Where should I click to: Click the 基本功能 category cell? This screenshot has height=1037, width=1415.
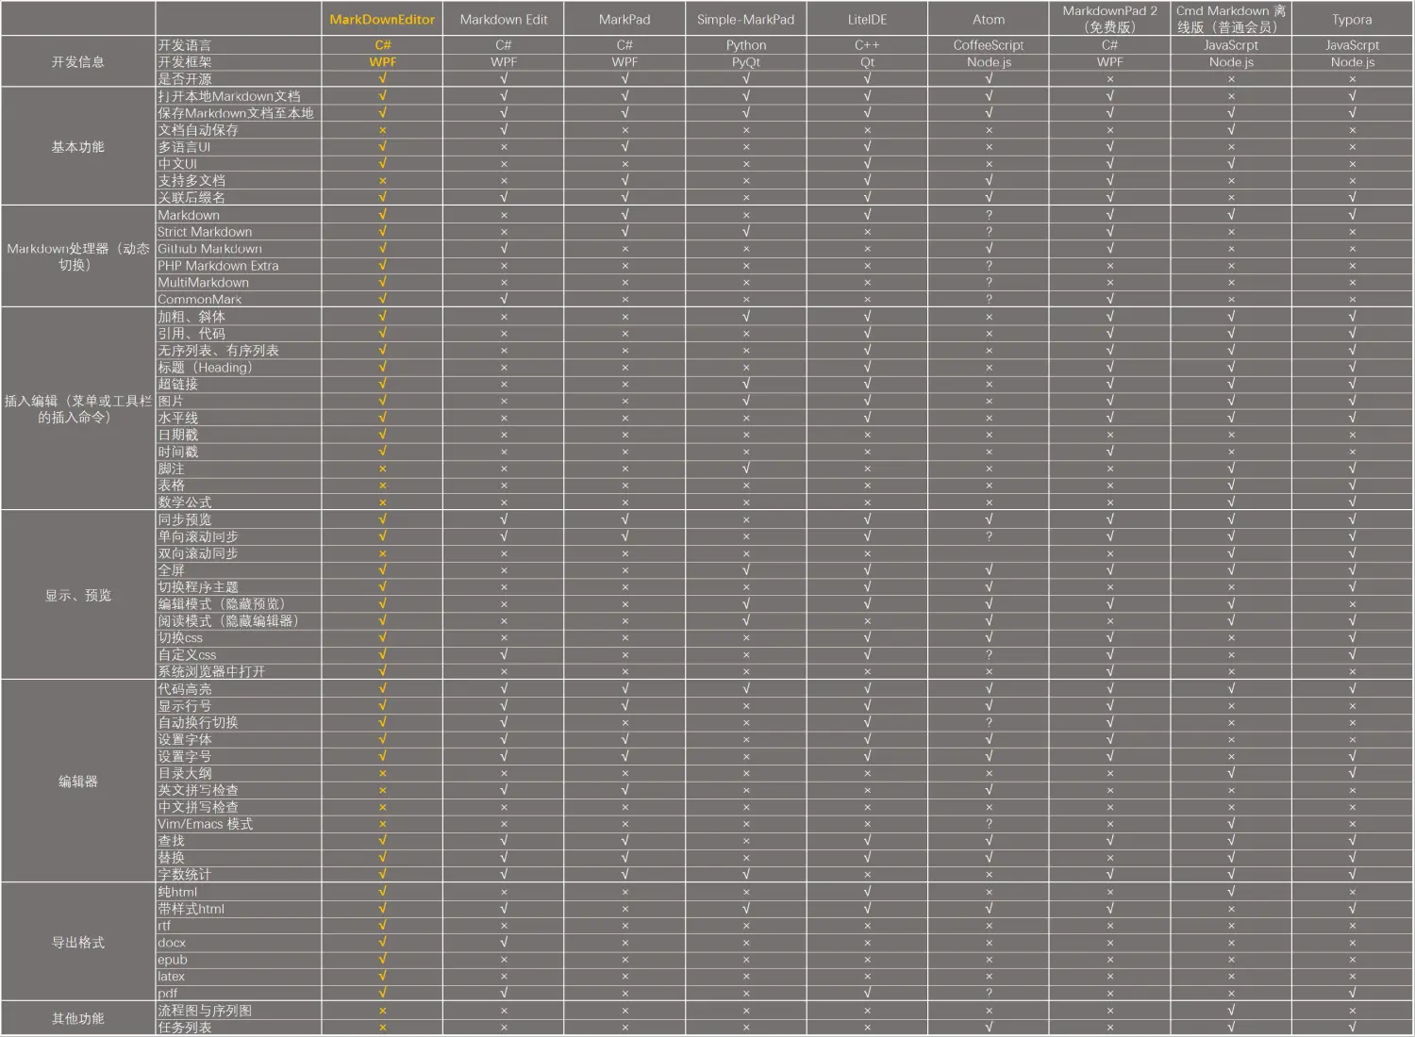[x=78, y=147]
